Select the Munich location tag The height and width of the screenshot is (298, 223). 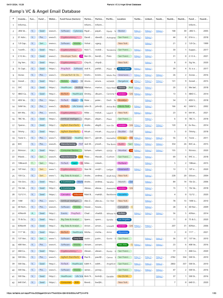(x=122, y=182)
